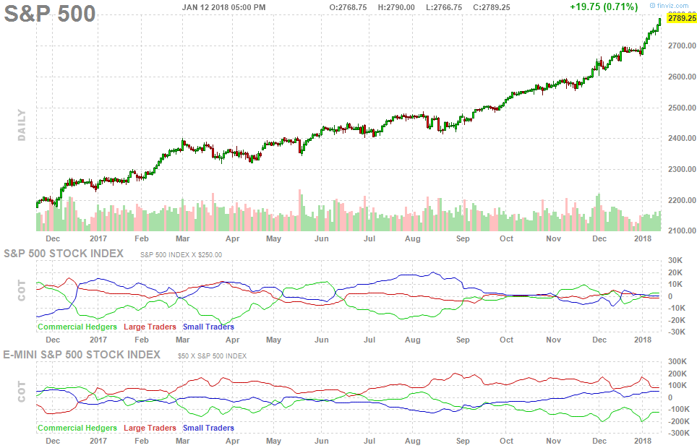Viewport: 697px width, 448px height.
Task: Click the 100K axis label
Action: [x=677, y=386]
